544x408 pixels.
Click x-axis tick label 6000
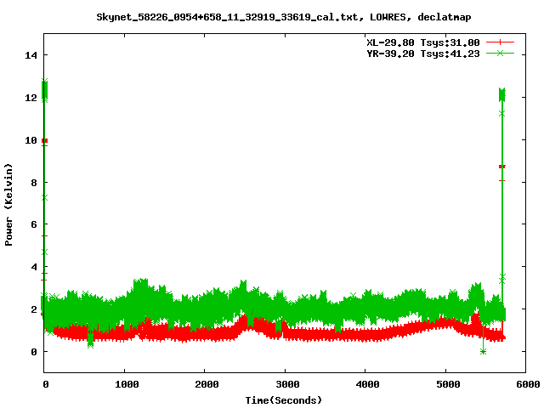(528, 384)
